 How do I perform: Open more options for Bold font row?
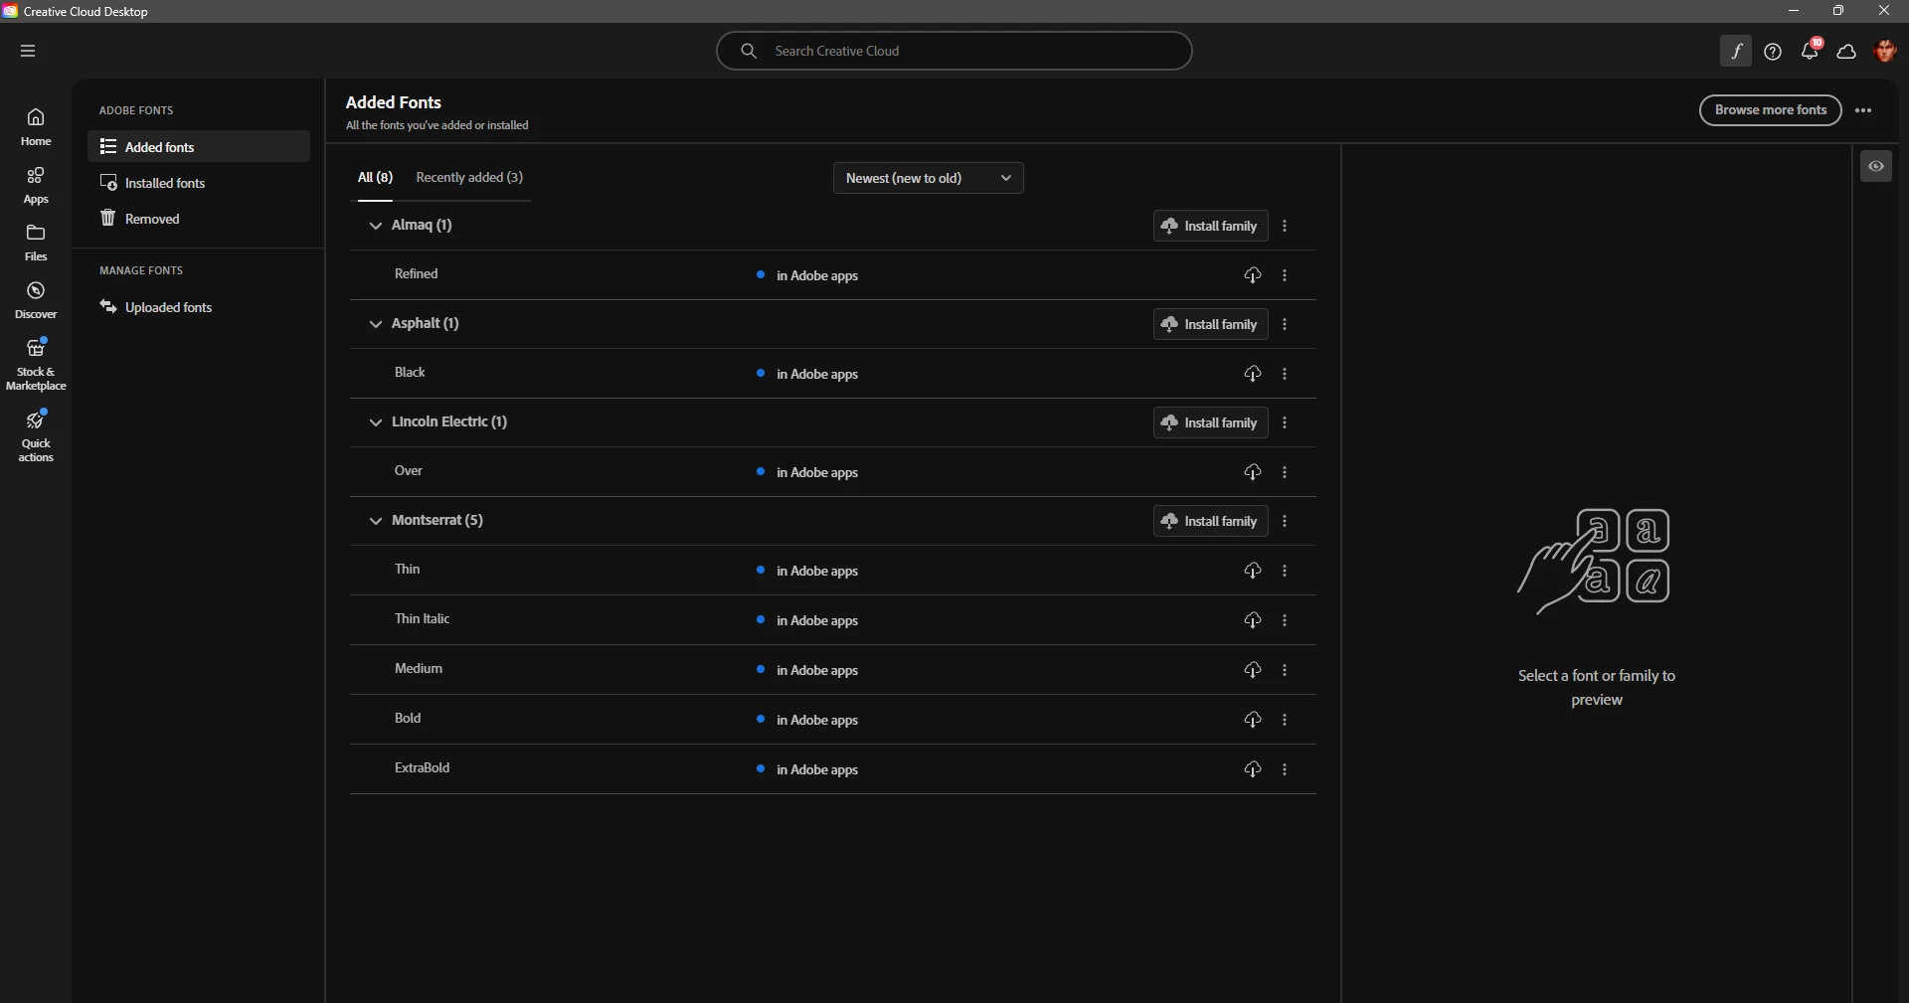1285,720
